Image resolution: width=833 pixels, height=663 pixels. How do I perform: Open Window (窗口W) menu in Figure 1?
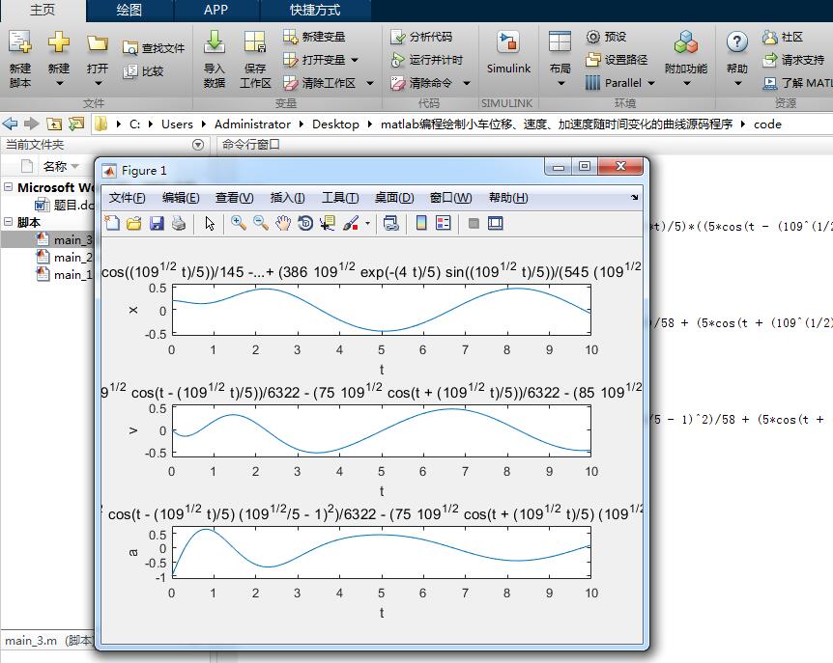450,198
